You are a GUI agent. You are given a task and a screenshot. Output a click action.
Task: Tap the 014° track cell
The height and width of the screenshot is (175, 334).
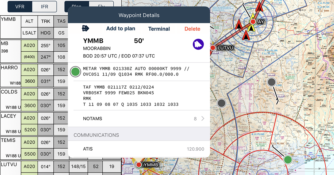pos(46,166)
